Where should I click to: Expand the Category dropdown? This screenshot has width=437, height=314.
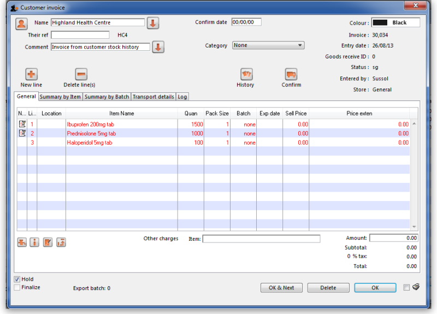(268, 45)
